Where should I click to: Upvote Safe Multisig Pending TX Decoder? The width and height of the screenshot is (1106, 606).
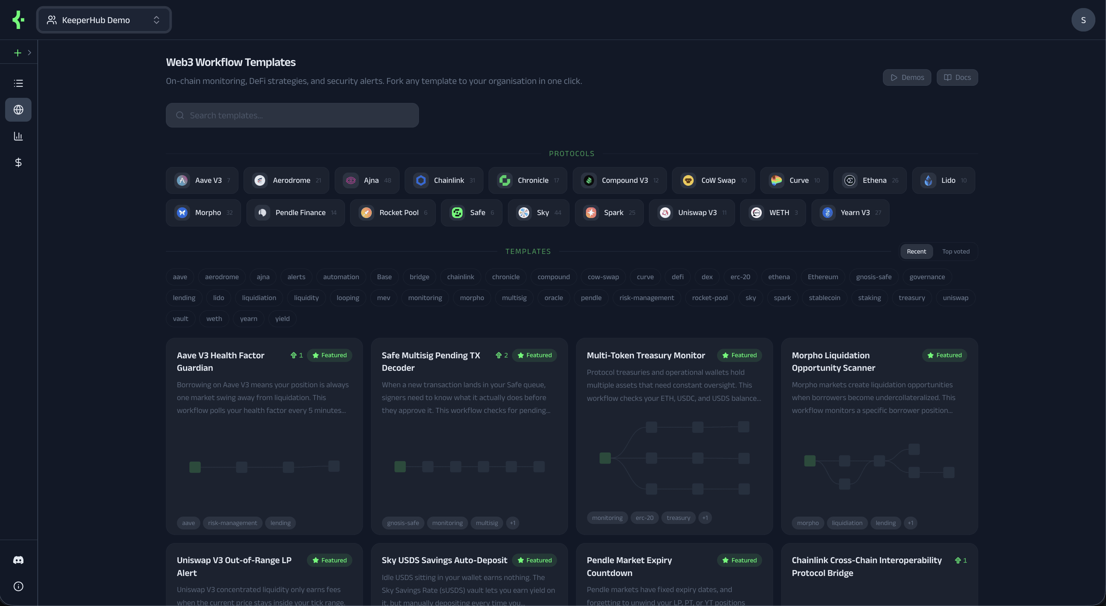(501, 355)
